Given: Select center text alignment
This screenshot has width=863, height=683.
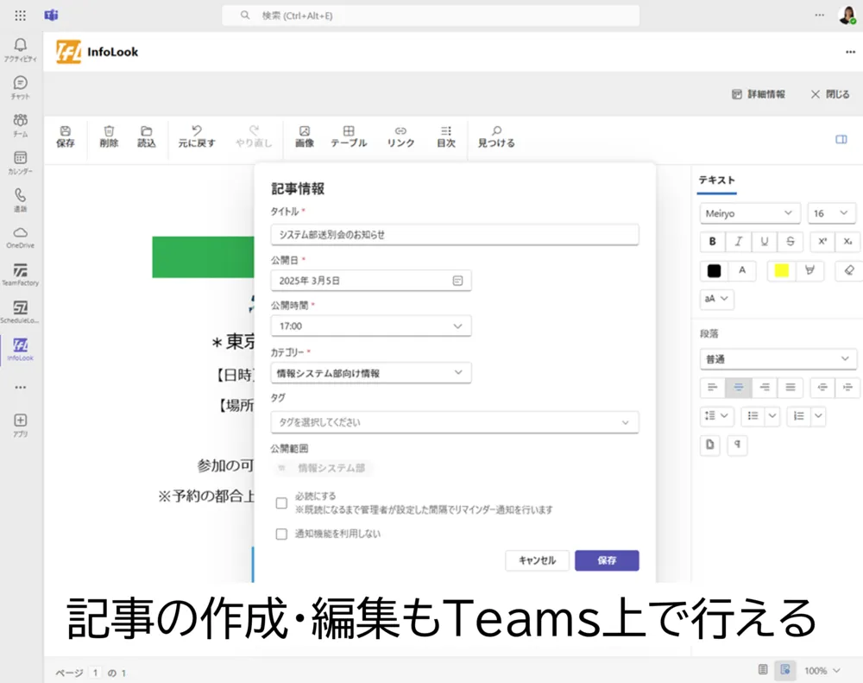Looking at the screenshot, I should pos(738,388).
